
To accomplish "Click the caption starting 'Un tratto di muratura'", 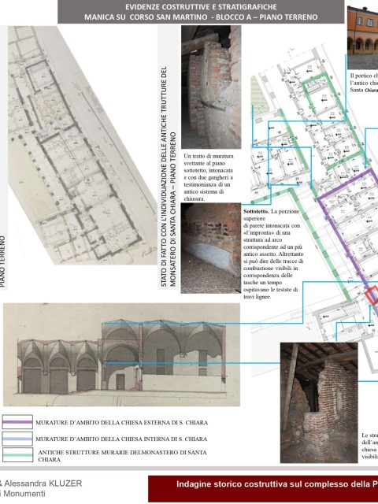I will click(x=209, y=177).
